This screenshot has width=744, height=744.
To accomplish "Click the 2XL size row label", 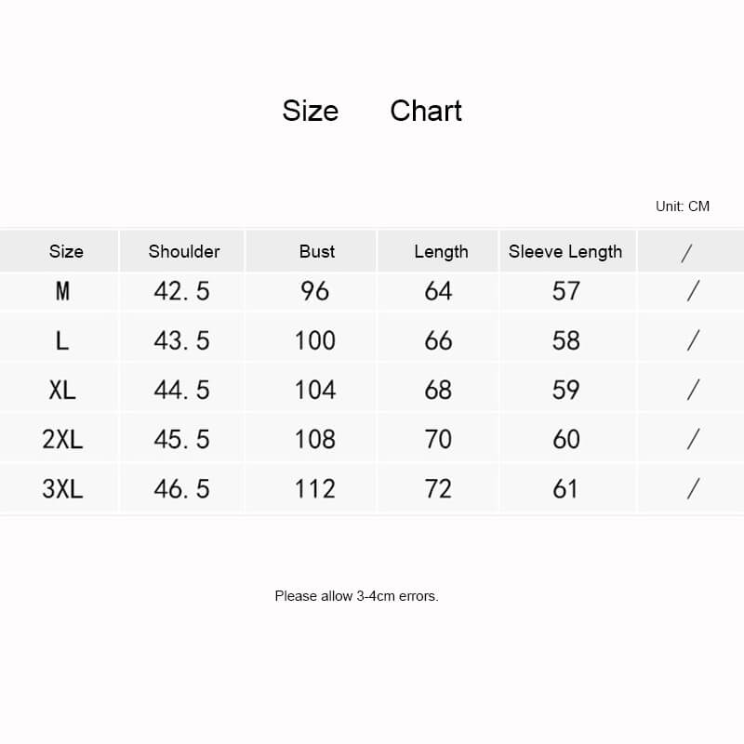I will [x=62, y=439].
